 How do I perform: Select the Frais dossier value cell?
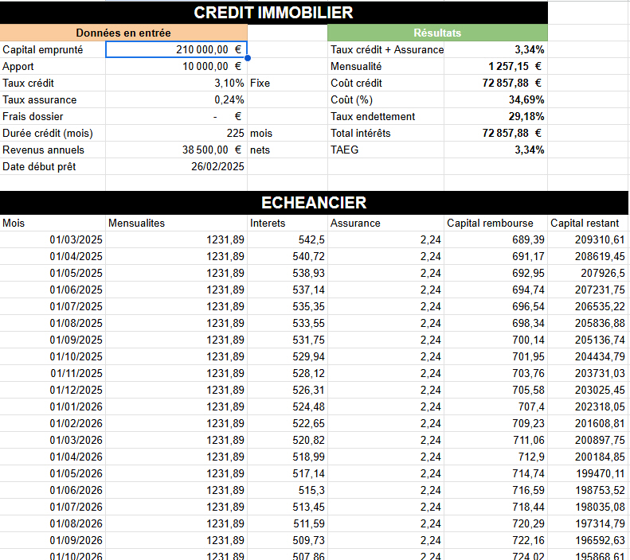pyautogui.click(x=176, y=116)
